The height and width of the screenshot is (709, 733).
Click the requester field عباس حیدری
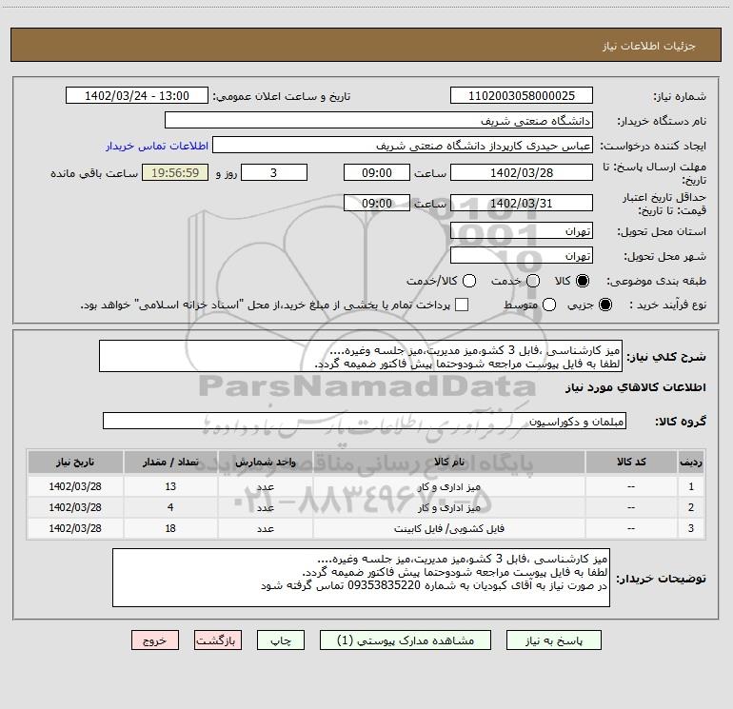tap(403, 146)
